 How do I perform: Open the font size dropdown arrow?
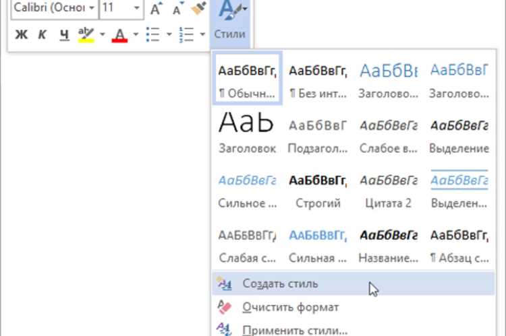click(137, 7)
